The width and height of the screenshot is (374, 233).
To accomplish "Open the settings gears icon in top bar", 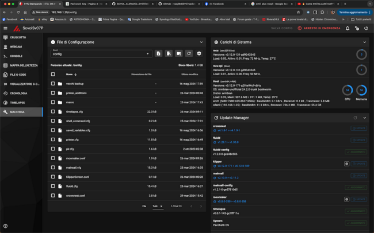I will (x=357, y=28).
